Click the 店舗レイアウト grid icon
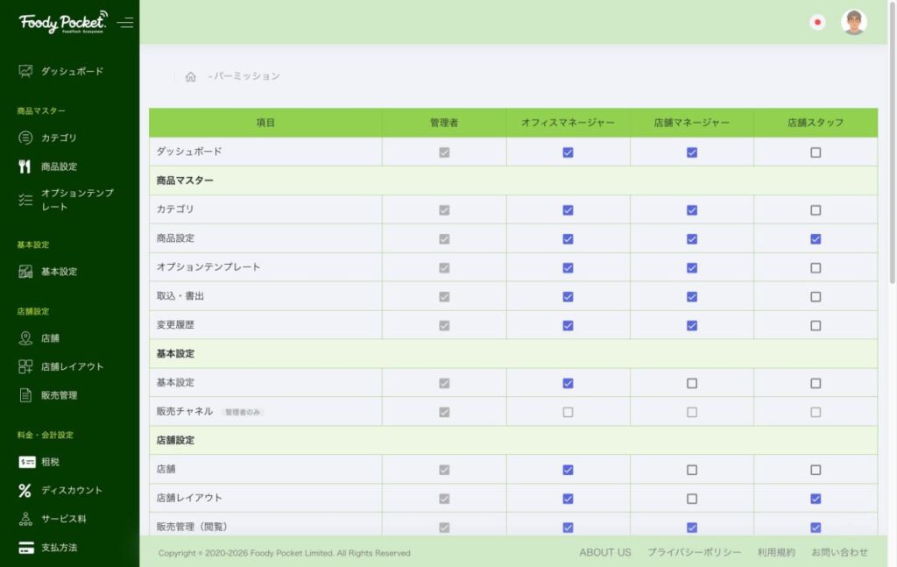 (x=25, y=366)
